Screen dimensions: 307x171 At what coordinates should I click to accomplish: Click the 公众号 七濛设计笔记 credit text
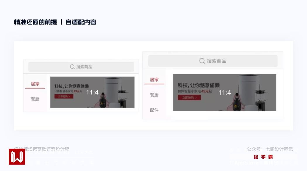point(270,149)
